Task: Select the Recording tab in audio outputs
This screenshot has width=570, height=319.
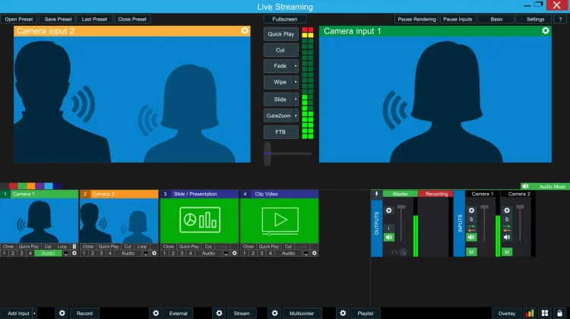Action: pos(436,194)
